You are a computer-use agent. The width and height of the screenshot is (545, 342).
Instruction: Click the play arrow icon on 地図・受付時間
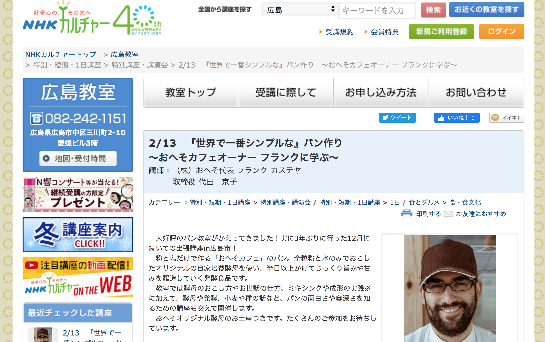tap(46, 158)
